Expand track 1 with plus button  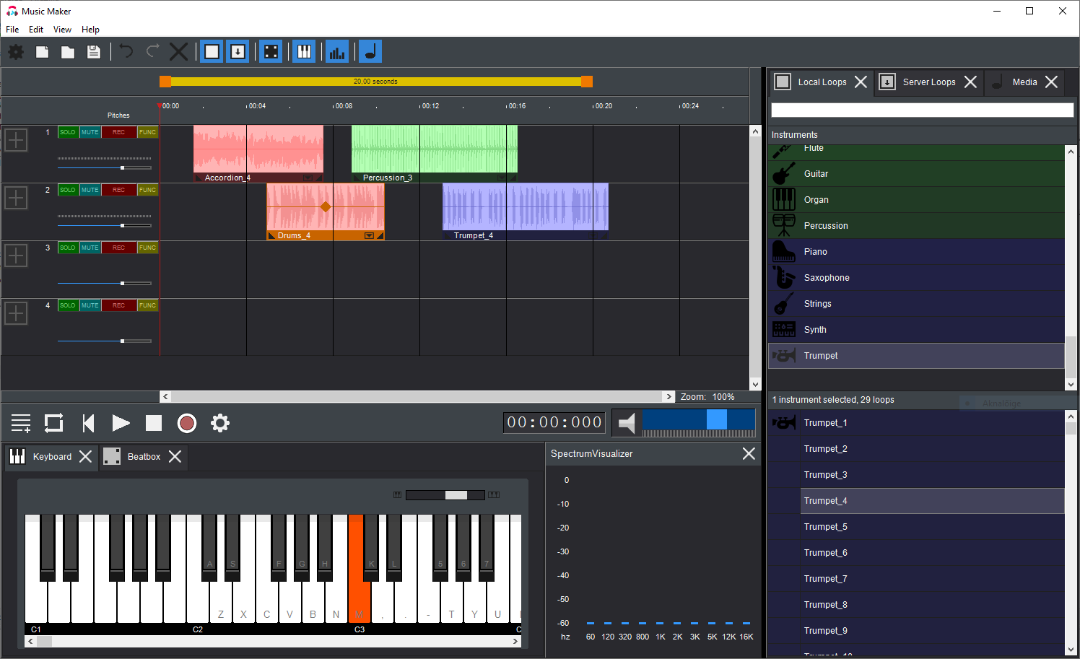(16, 140)
